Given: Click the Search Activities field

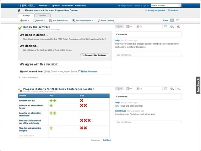Looking at the screenshot, I should (x=165, y=5).
